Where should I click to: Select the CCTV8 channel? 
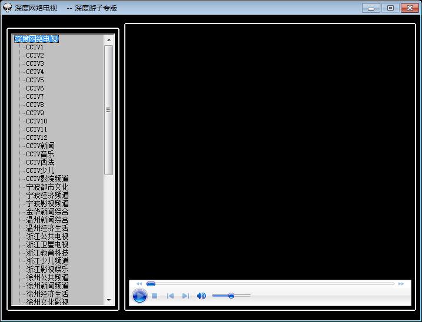click(x=35, y=105)
